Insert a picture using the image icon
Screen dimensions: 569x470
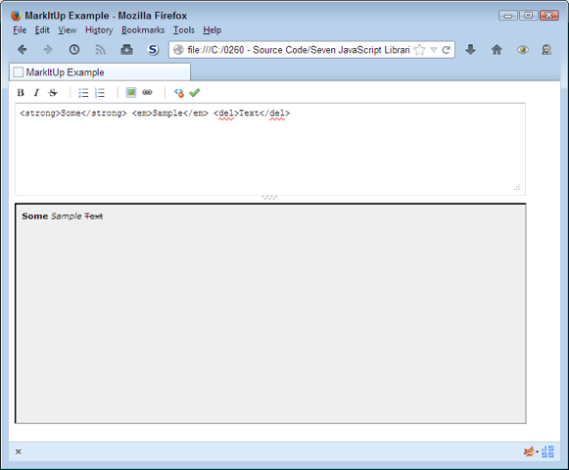click(131, 93)
